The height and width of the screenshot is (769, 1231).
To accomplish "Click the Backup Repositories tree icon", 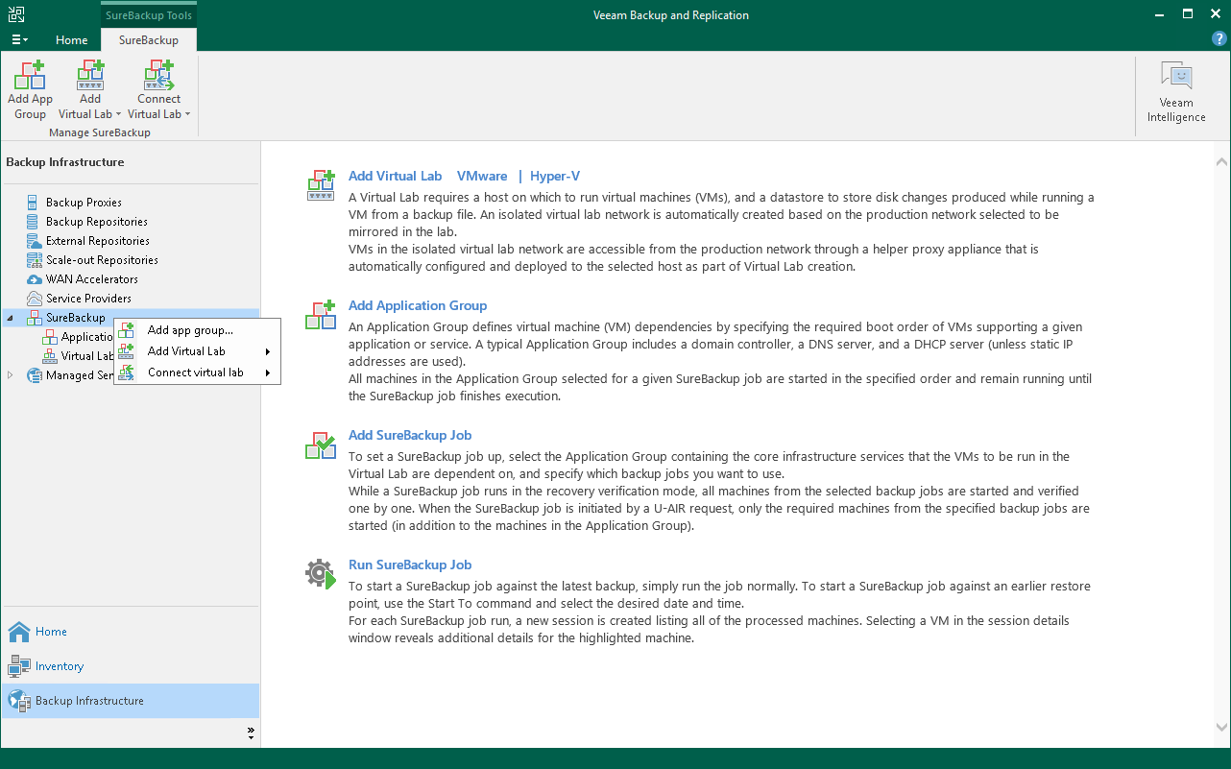I will point(35,222).
